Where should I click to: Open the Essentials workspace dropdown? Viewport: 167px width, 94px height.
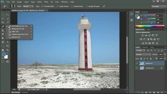159,7
